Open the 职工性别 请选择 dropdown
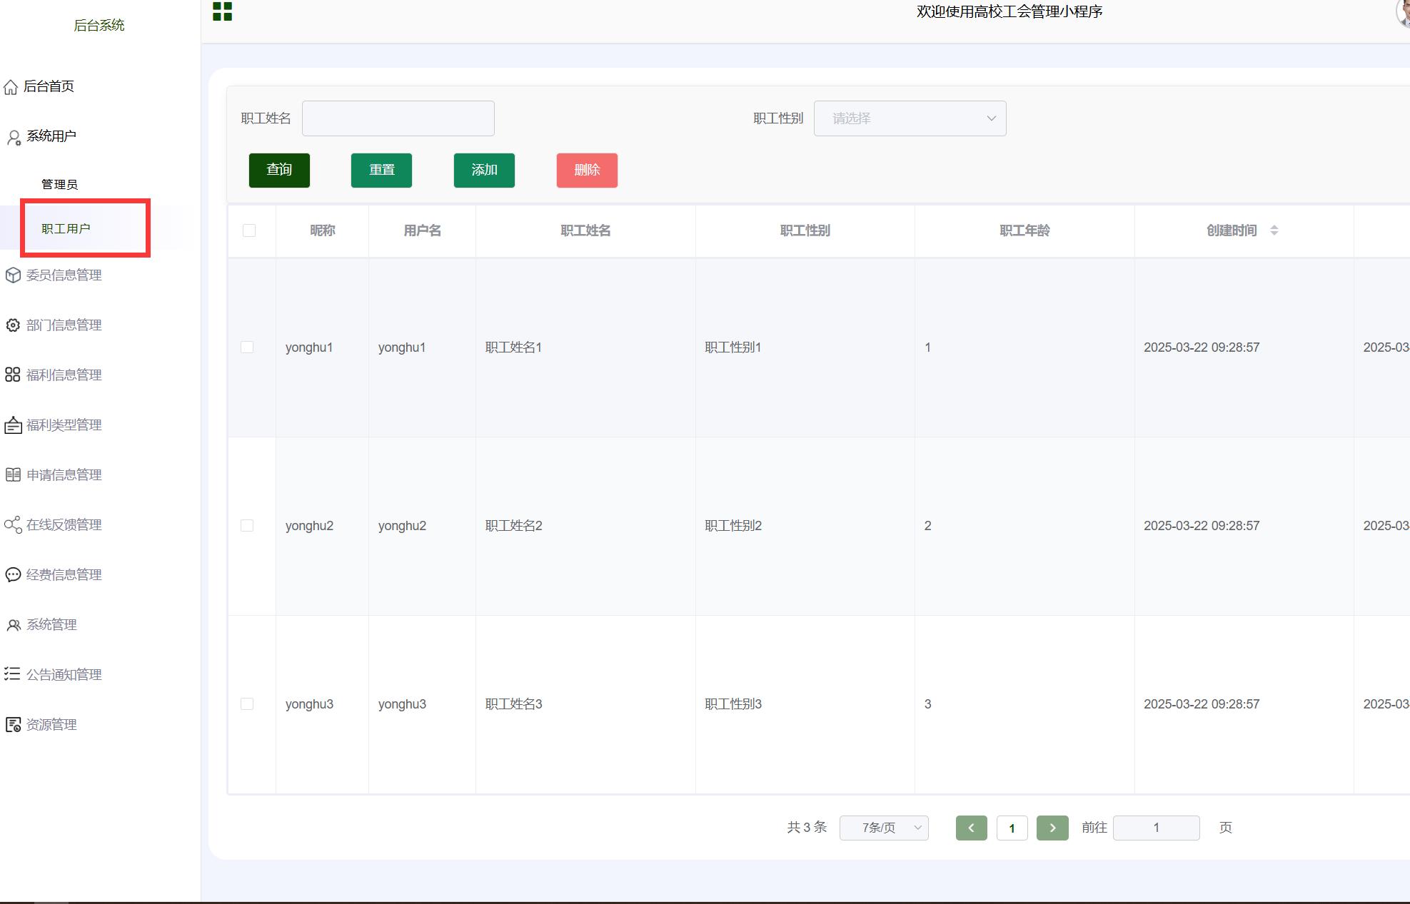 pyautogui.click(x=910, y=118)
